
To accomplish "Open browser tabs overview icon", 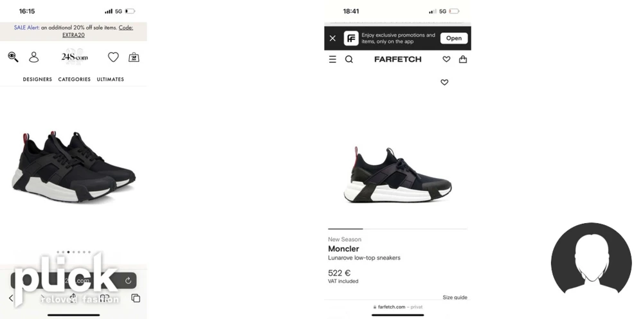I will pyautogui.click(x=136, y=298).
